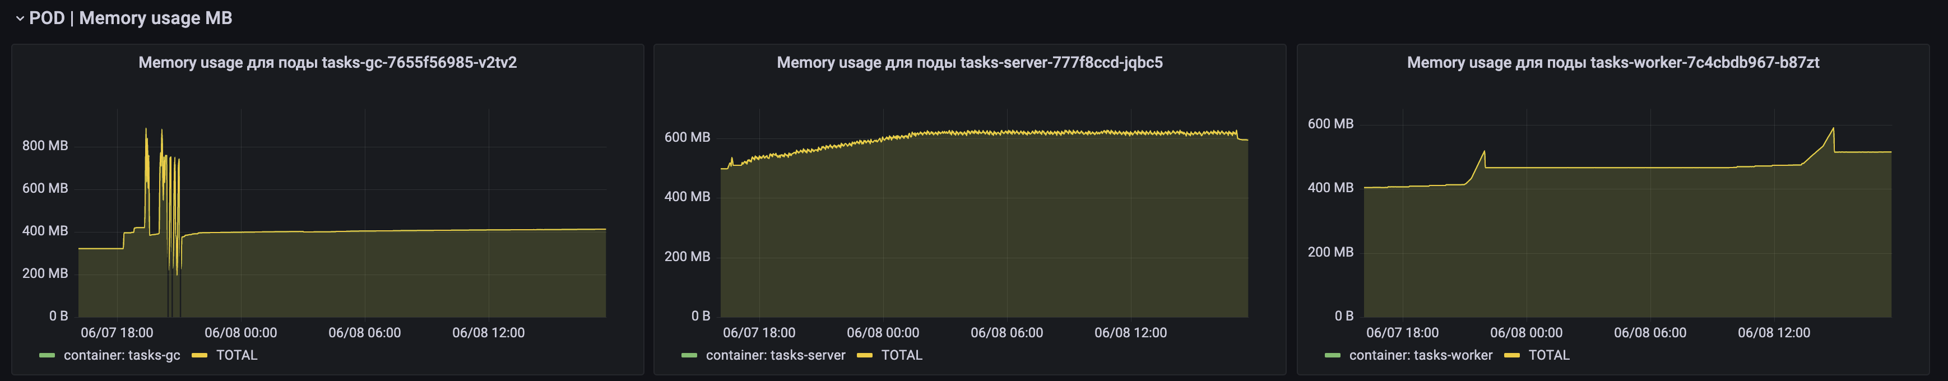Toggle TOTAL series in tasks-worker legend
This screenshot has height=381, width=1948.
point(1549,355)
